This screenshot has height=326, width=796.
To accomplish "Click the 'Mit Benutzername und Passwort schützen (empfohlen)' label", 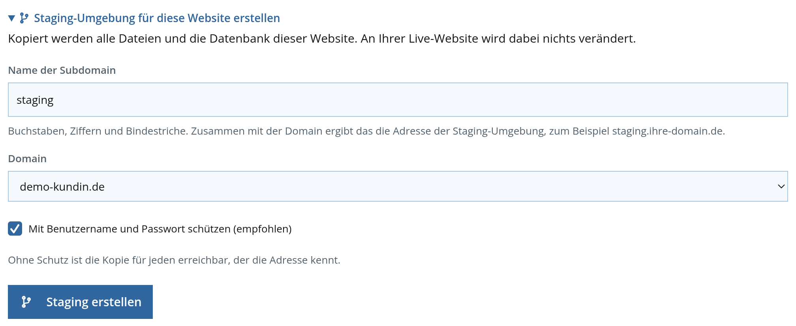I will pyautogui.click(x=160, y=229).
